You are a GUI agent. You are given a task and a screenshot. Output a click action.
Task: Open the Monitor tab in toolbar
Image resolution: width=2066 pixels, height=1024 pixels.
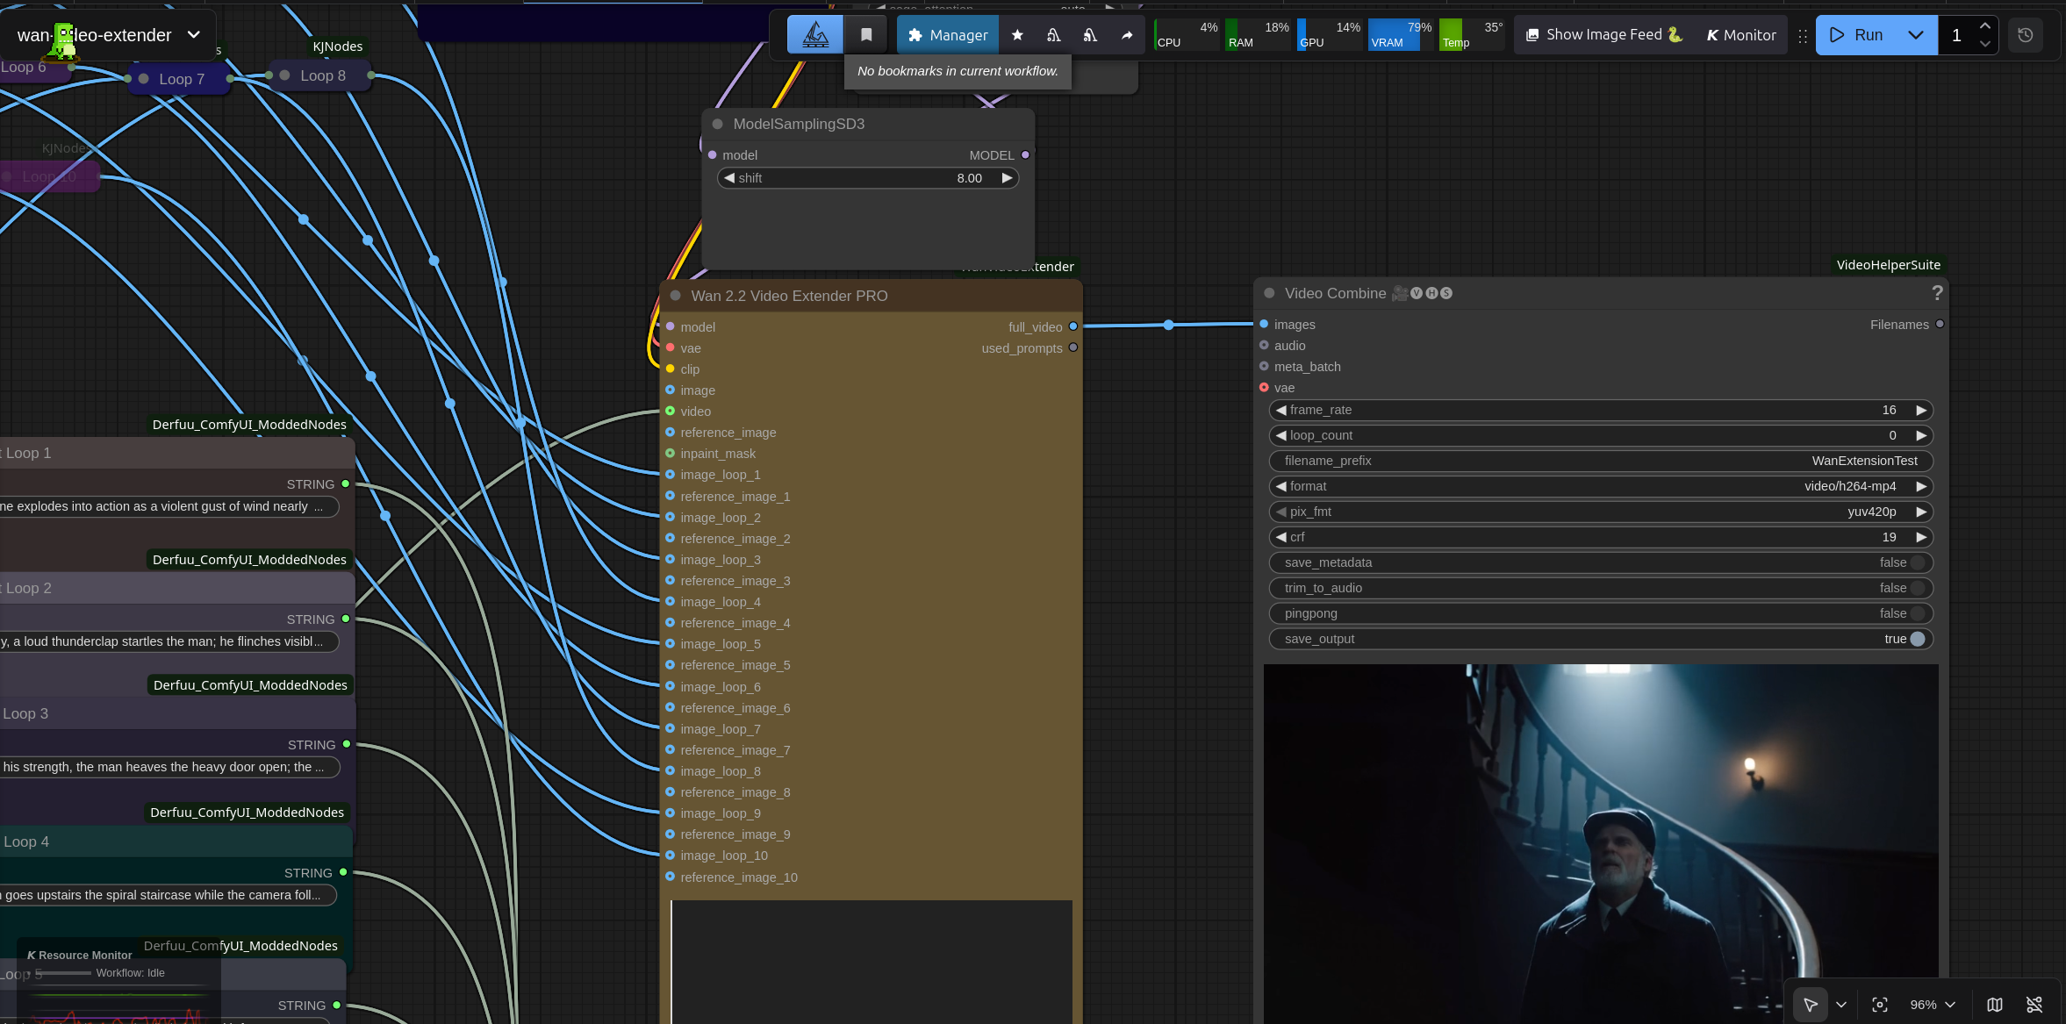1740,35
